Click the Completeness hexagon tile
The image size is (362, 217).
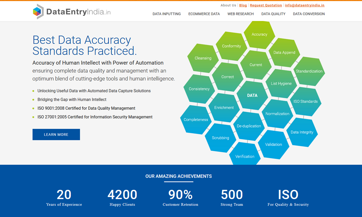196,120
